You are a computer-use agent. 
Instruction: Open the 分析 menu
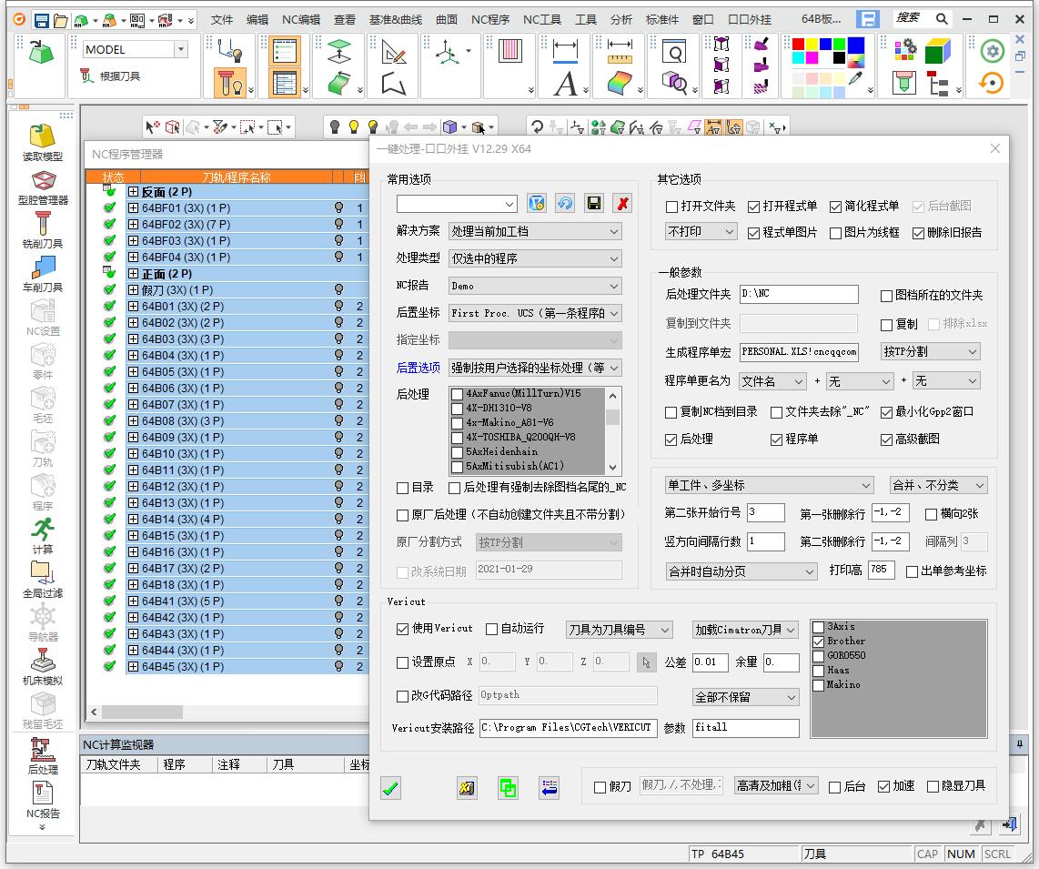pyautogui.click(x=621, y=19)
